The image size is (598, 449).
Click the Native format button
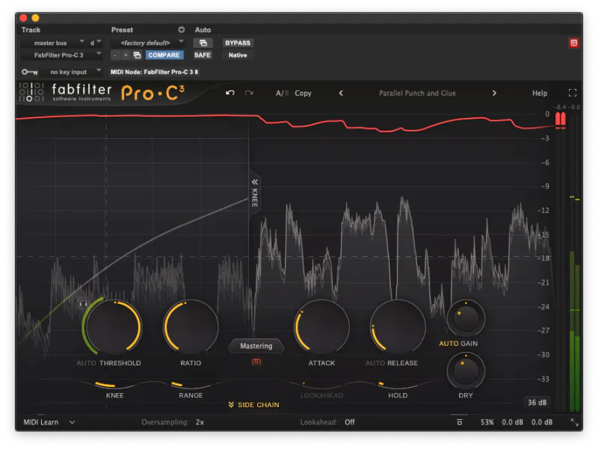point(238,55)
